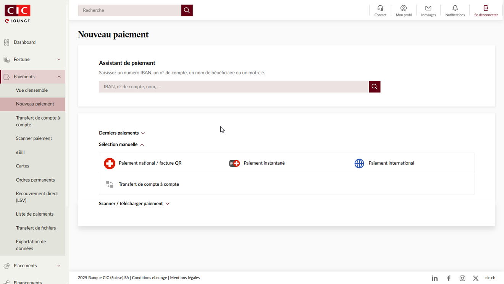Click the Notifications bell icon
Screen dimensions: 504x284
tap(455, 8)
